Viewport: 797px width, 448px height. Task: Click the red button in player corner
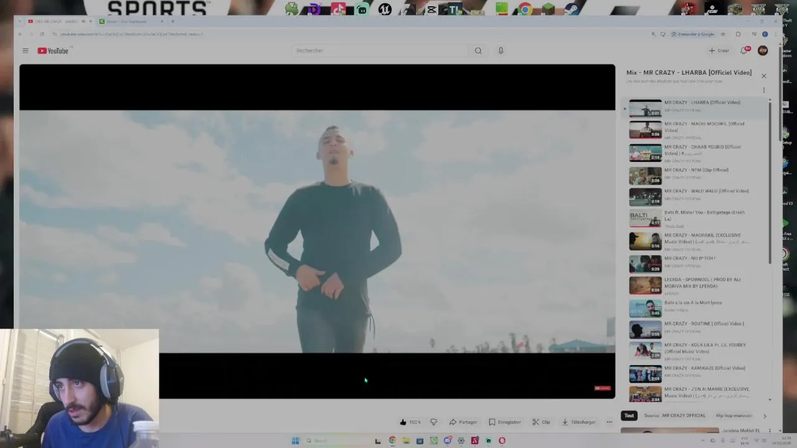[x=602, y=388]
